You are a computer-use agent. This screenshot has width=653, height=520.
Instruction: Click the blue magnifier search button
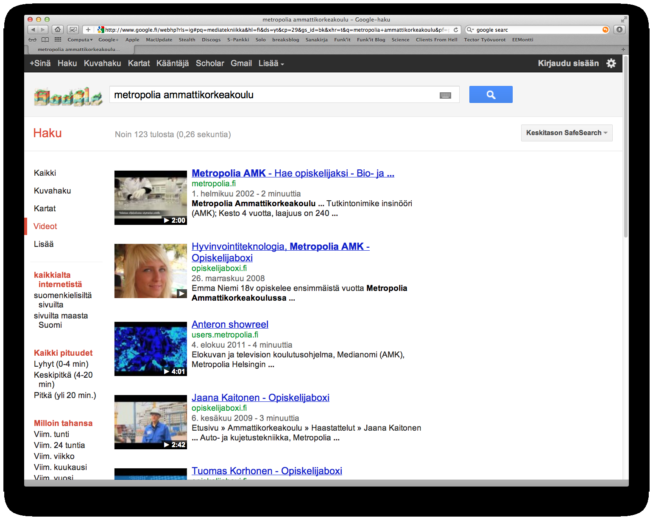[x=491, y=94]
